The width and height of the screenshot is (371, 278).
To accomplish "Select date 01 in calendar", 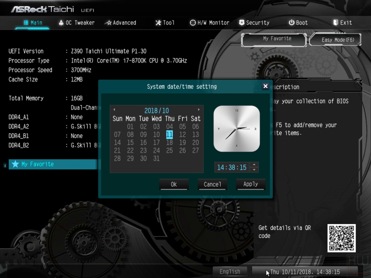I will tap(130, 127).
